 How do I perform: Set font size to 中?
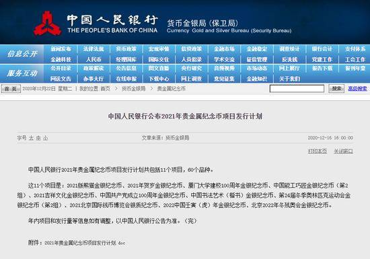pos(38,138)
